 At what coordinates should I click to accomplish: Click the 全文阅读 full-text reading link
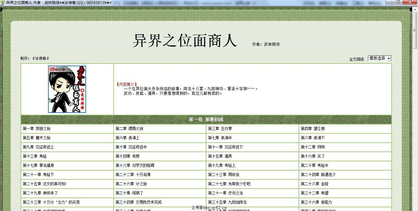point(357,58)
